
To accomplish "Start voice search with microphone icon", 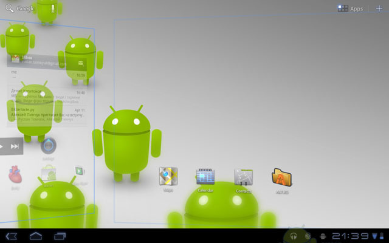I will tap(53, 9).
